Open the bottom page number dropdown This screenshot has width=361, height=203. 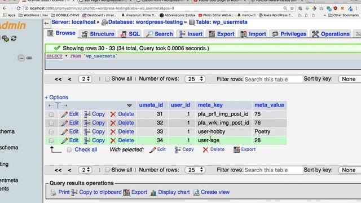tap(85, 170)
